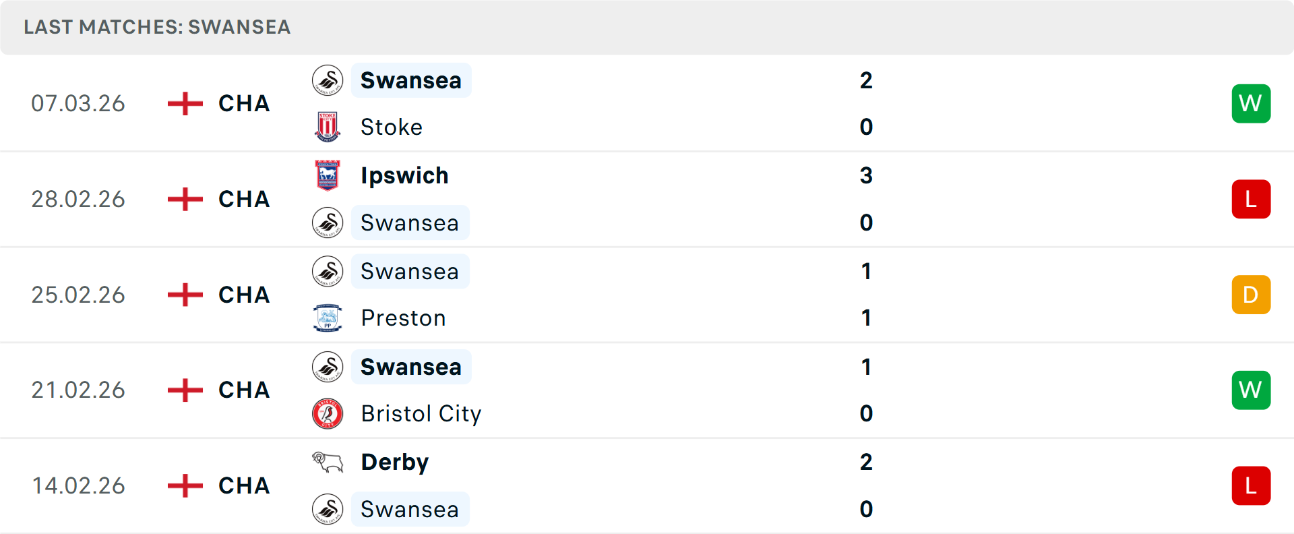The width and height of the screenshot is (1294, 534).
Task: Click the Swansea club crest next to Stoke match
Action: [327, 80]
